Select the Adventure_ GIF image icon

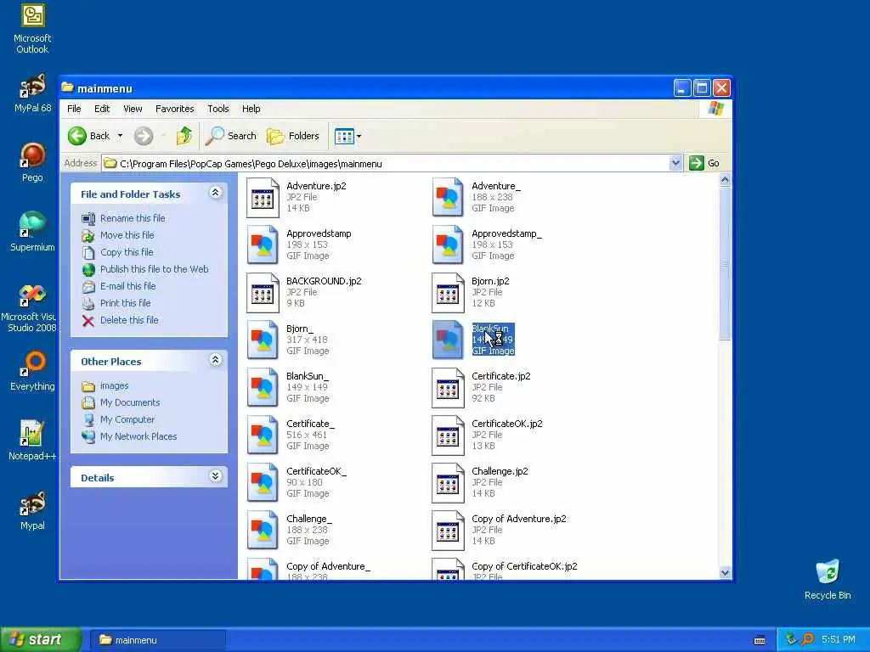coord(448,198)
